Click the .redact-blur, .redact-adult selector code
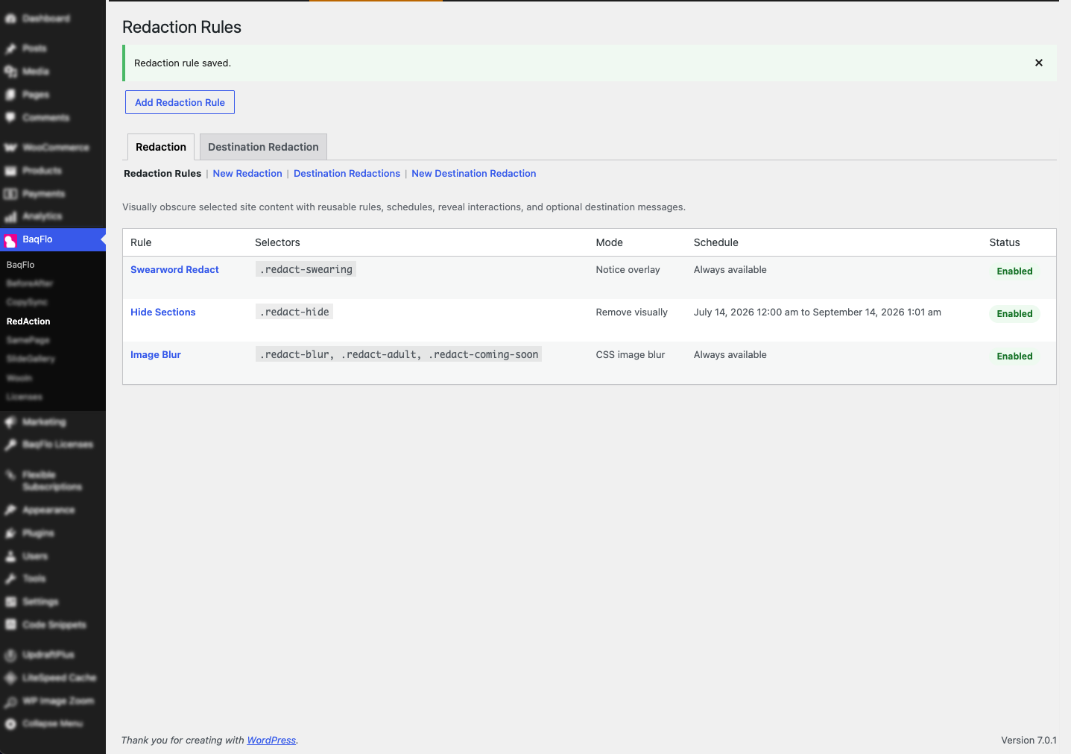The width and height of the screenshot is (1071, 754). 399,354
